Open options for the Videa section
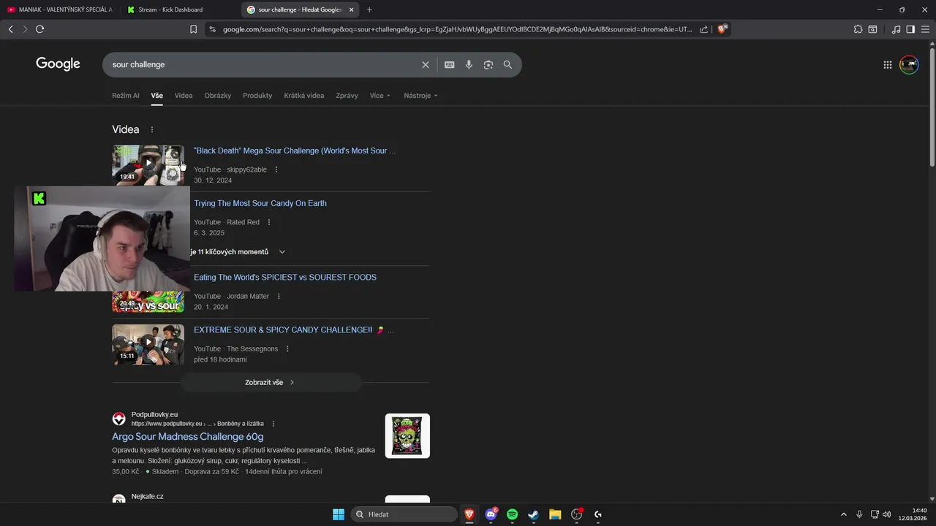This screenshot has height=526, width=936. click(x=152, y=129)
